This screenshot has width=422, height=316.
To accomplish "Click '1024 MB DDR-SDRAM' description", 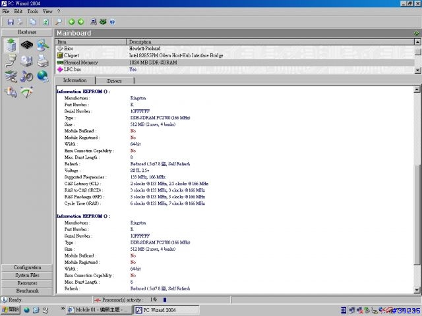I will (x=153, y=63).
